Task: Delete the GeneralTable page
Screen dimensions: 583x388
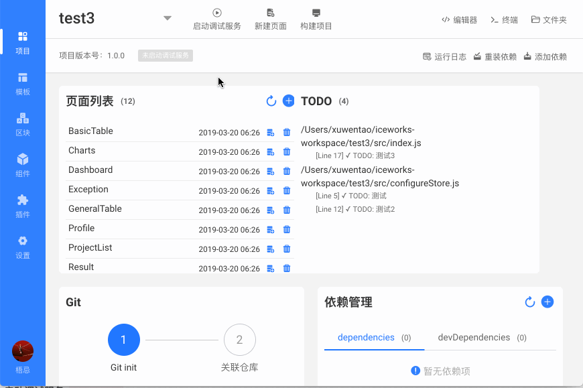Action: 287,210
